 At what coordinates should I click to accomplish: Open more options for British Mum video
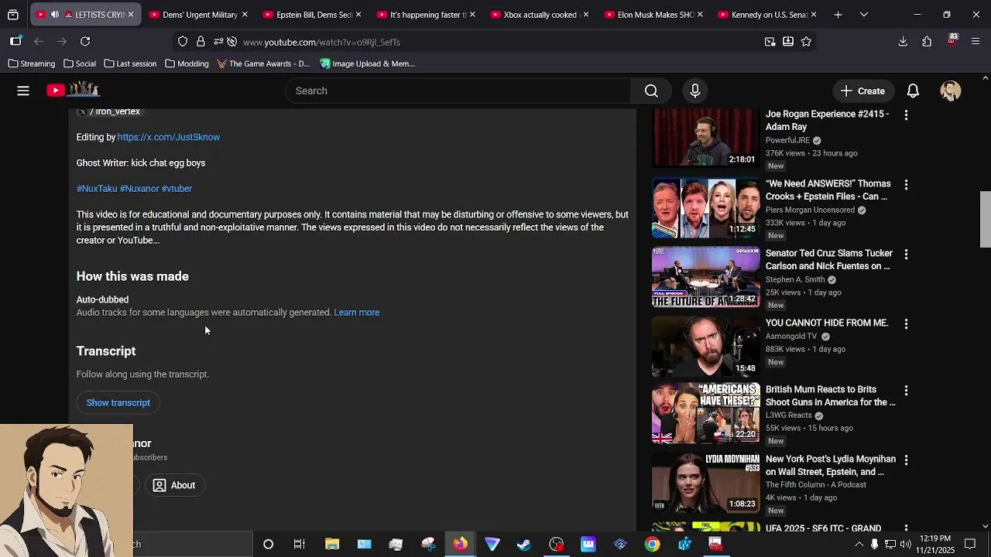pyautogui.click(x=906, y=390)
